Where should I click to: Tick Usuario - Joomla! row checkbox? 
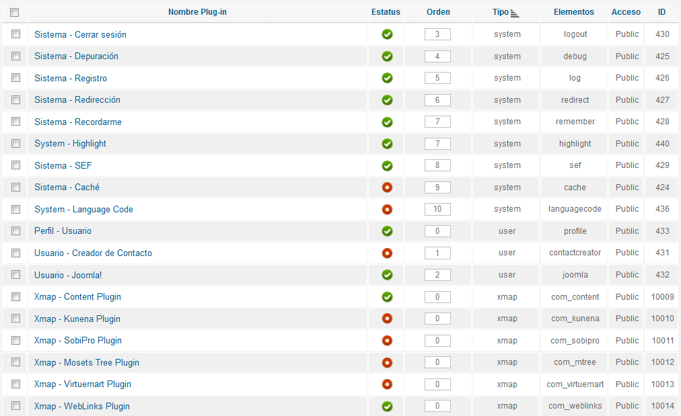tap(15, 275)
